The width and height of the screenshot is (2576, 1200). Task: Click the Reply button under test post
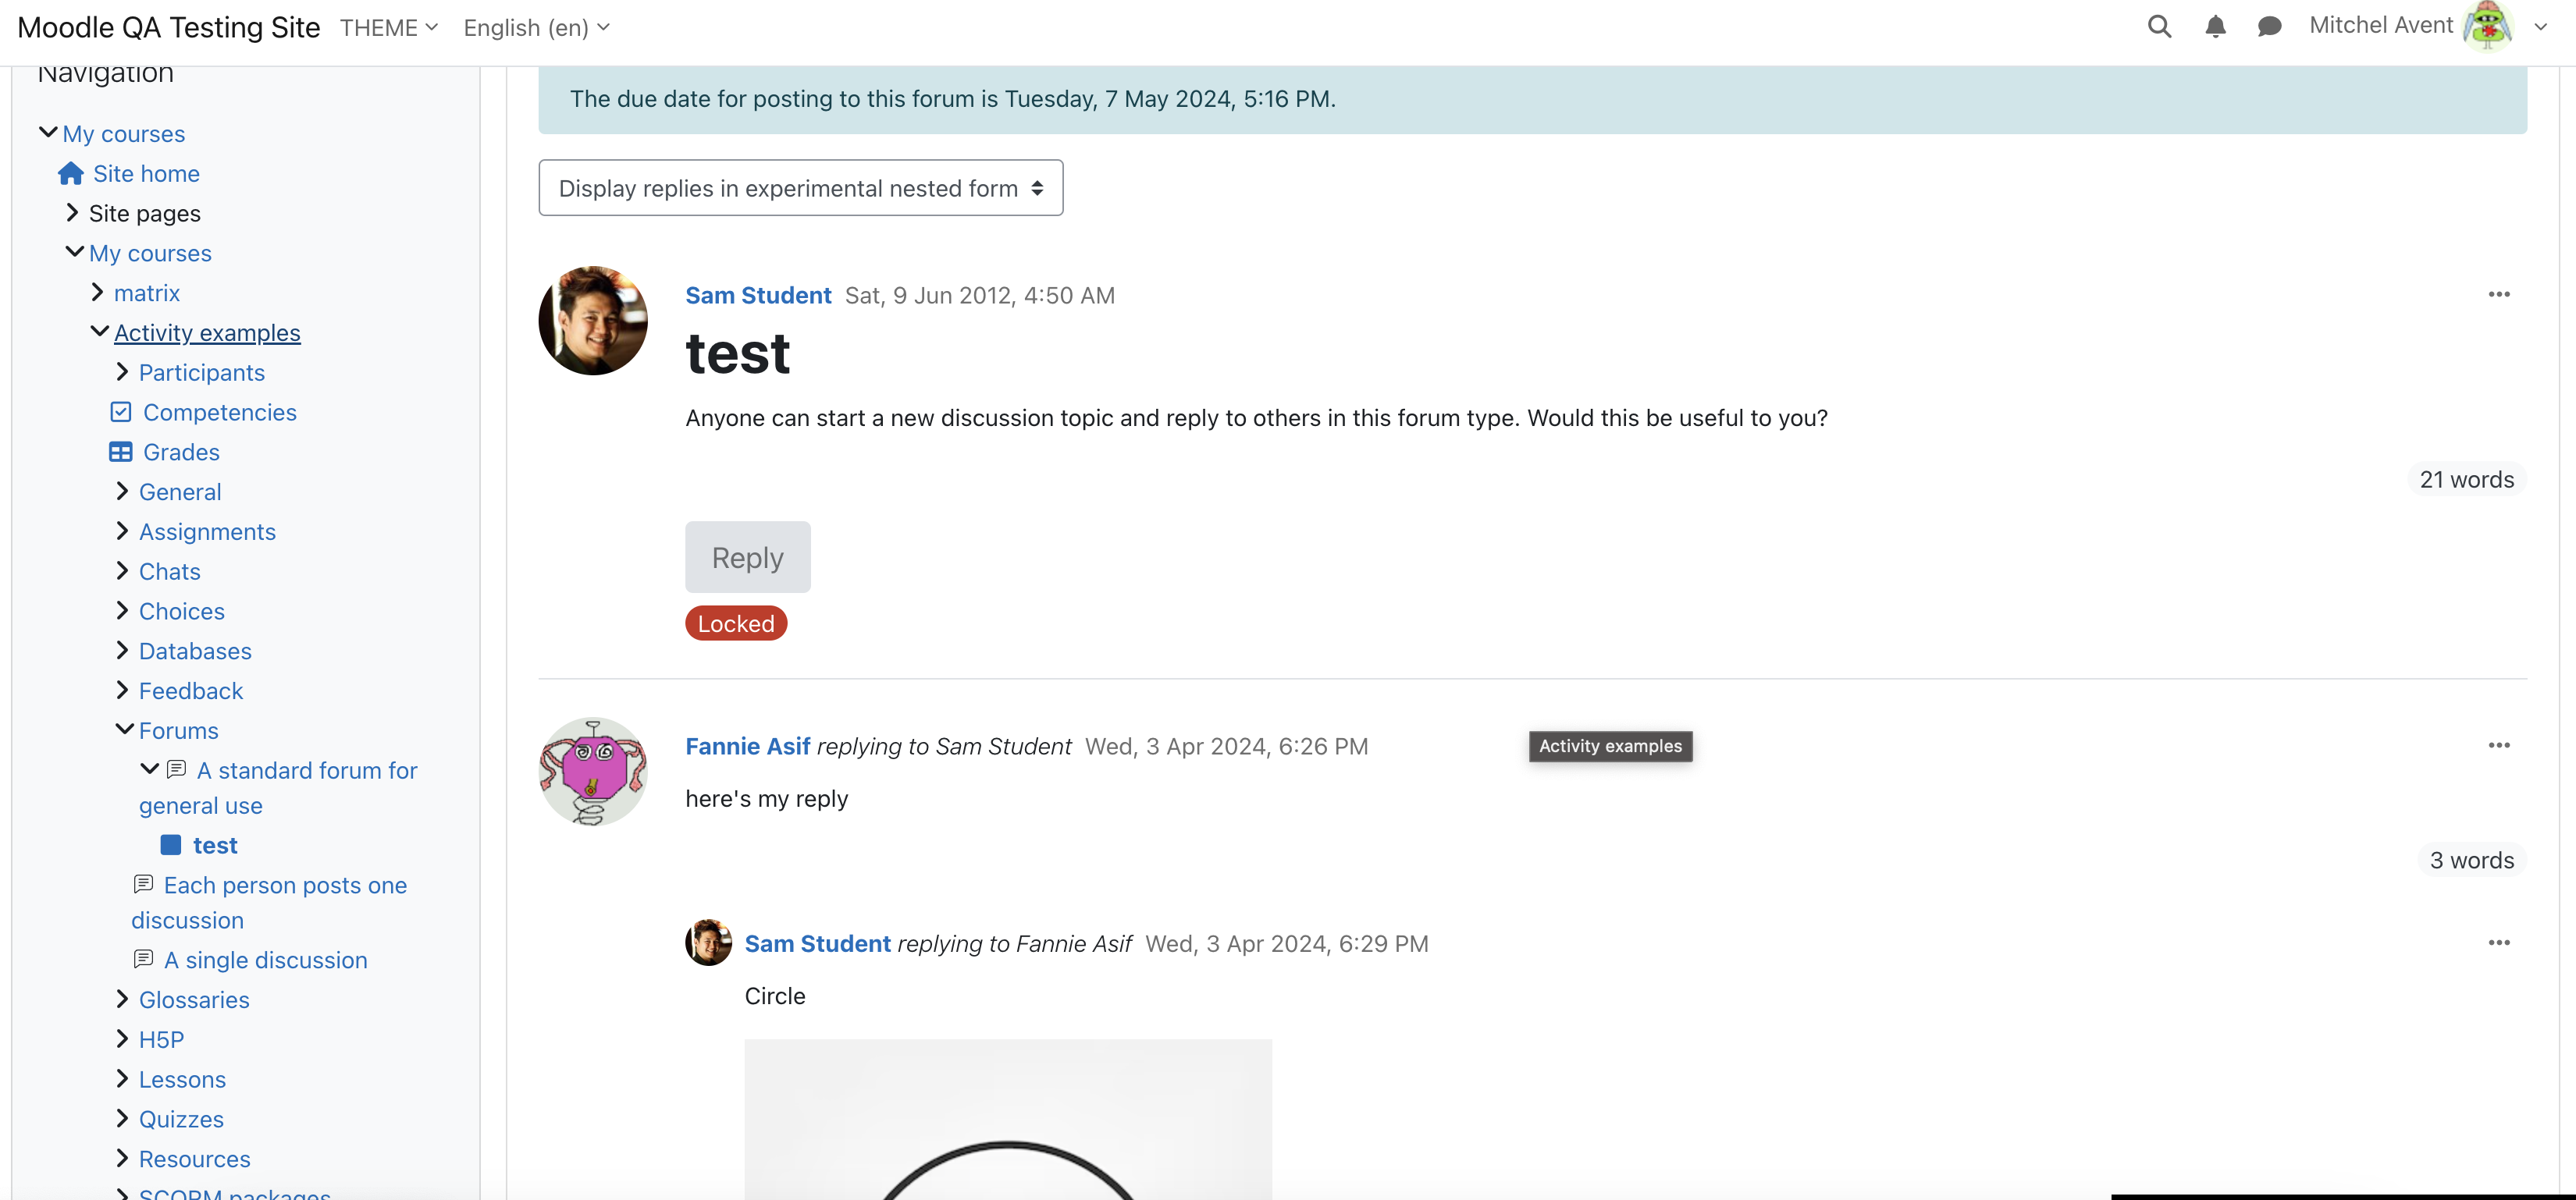click(747, 558)
